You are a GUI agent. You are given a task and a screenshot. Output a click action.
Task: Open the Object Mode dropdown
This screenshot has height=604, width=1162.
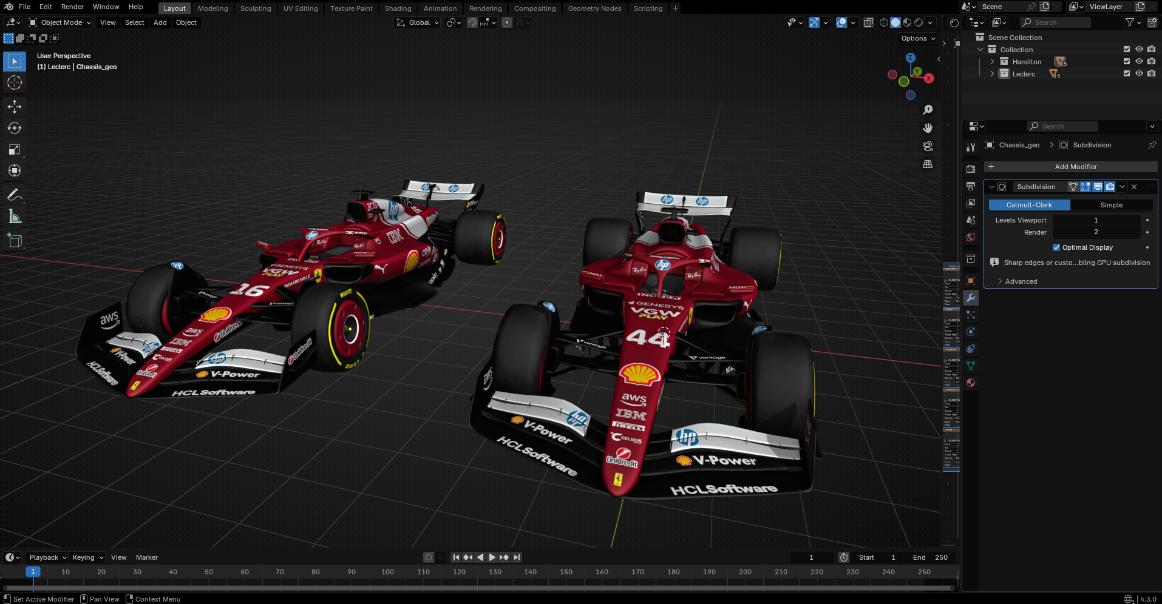tap(59, 22)
